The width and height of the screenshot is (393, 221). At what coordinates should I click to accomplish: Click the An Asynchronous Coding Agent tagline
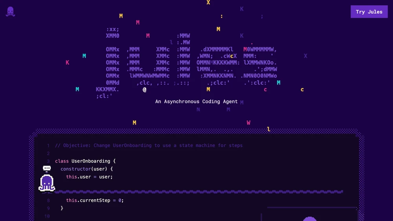[x=196, y=101]
